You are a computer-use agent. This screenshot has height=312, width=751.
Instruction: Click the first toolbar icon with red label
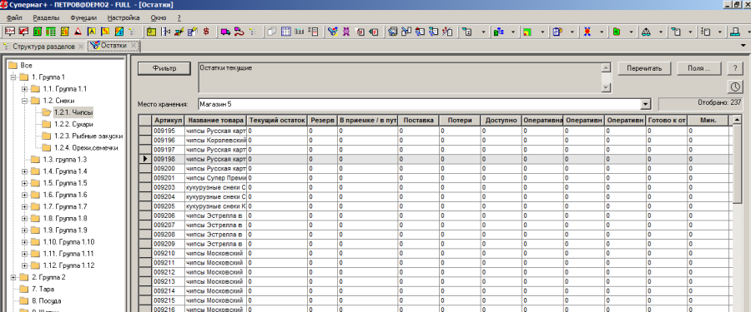(9, 32)
